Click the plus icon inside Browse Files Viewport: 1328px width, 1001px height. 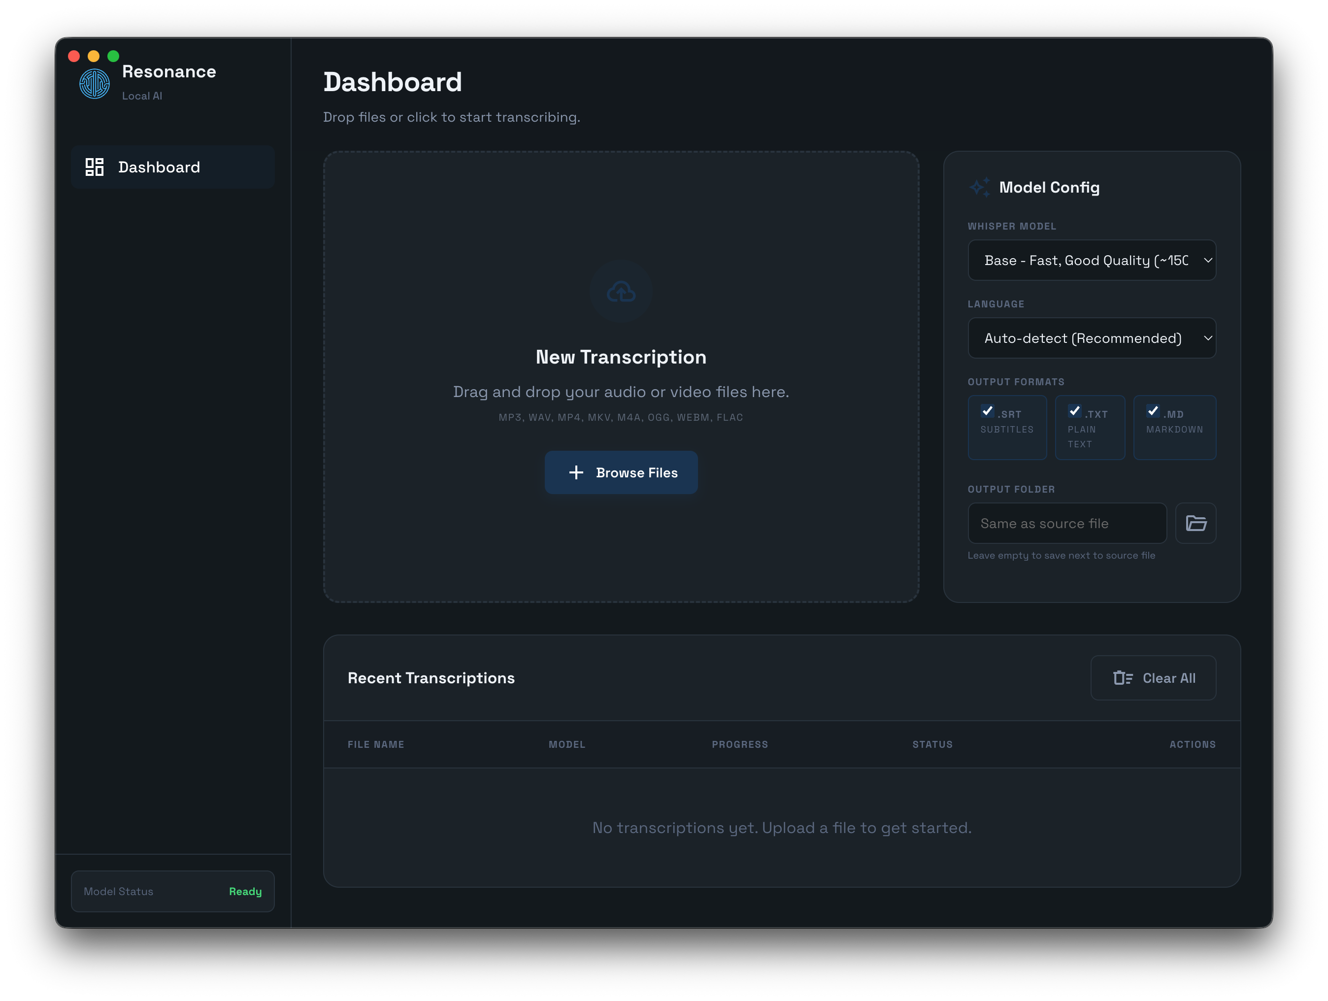(x=576, y=472)
